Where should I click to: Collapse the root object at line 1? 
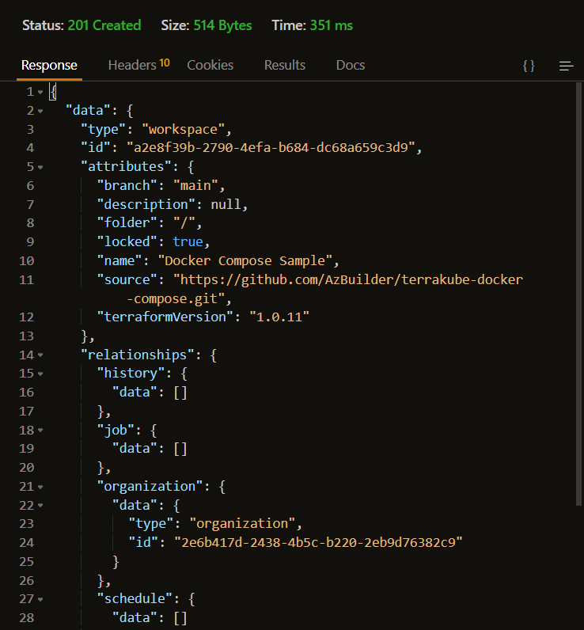click(x=40, y=92)
